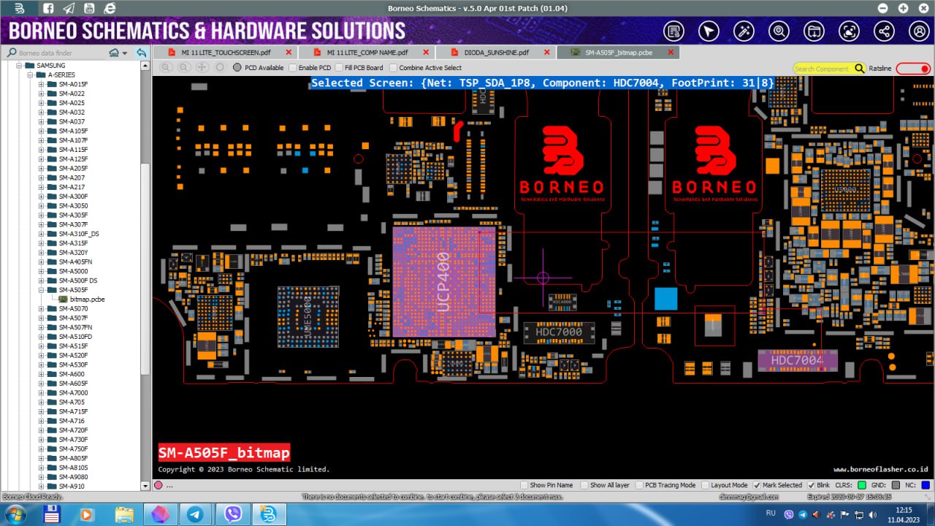This screenshot has height=526, width=935.
Task: Disable the Blink checkbox
Action: (811, 485)
